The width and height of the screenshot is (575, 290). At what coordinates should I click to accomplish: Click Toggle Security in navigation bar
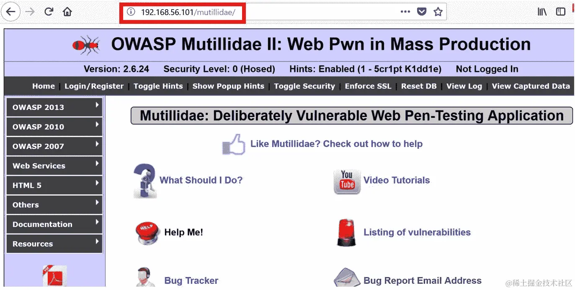304,86
